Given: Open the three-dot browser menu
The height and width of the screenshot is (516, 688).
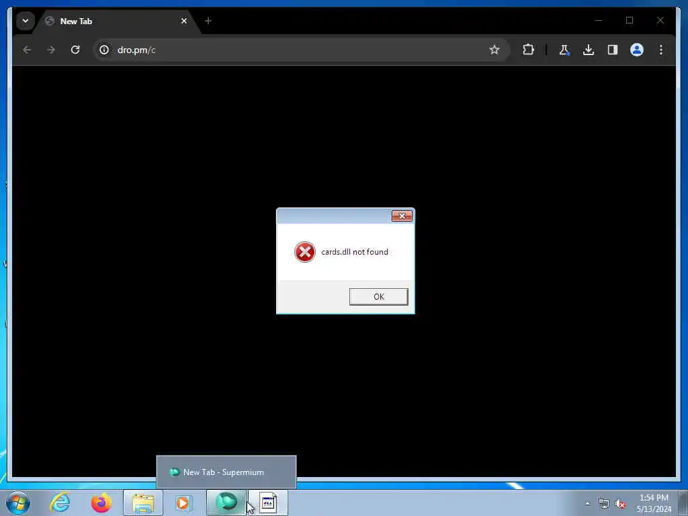Looking at the screenshot, I should (661, 50).
